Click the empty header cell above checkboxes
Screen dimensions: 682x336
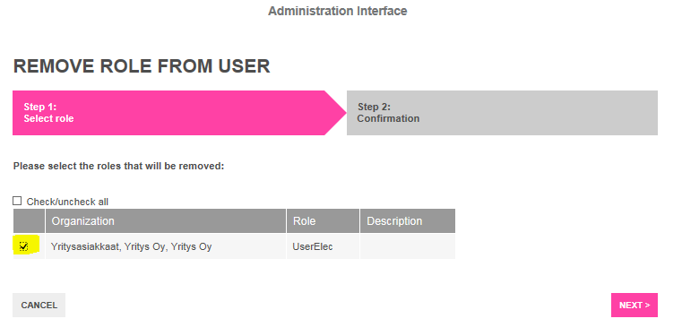(x=29, y=220)
